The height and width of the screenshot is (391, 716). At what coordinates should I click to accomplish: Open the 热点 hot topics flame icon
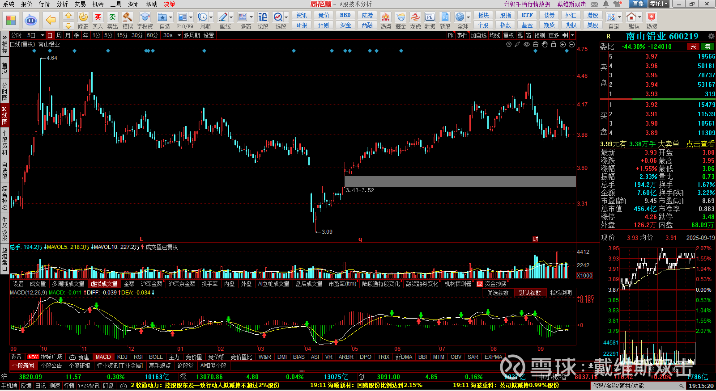(386, 21)
